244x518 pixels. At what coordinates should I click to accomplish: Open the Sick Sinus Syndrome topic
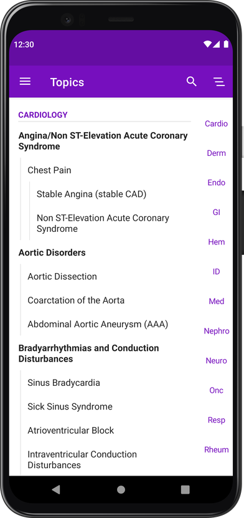[70, 406]
